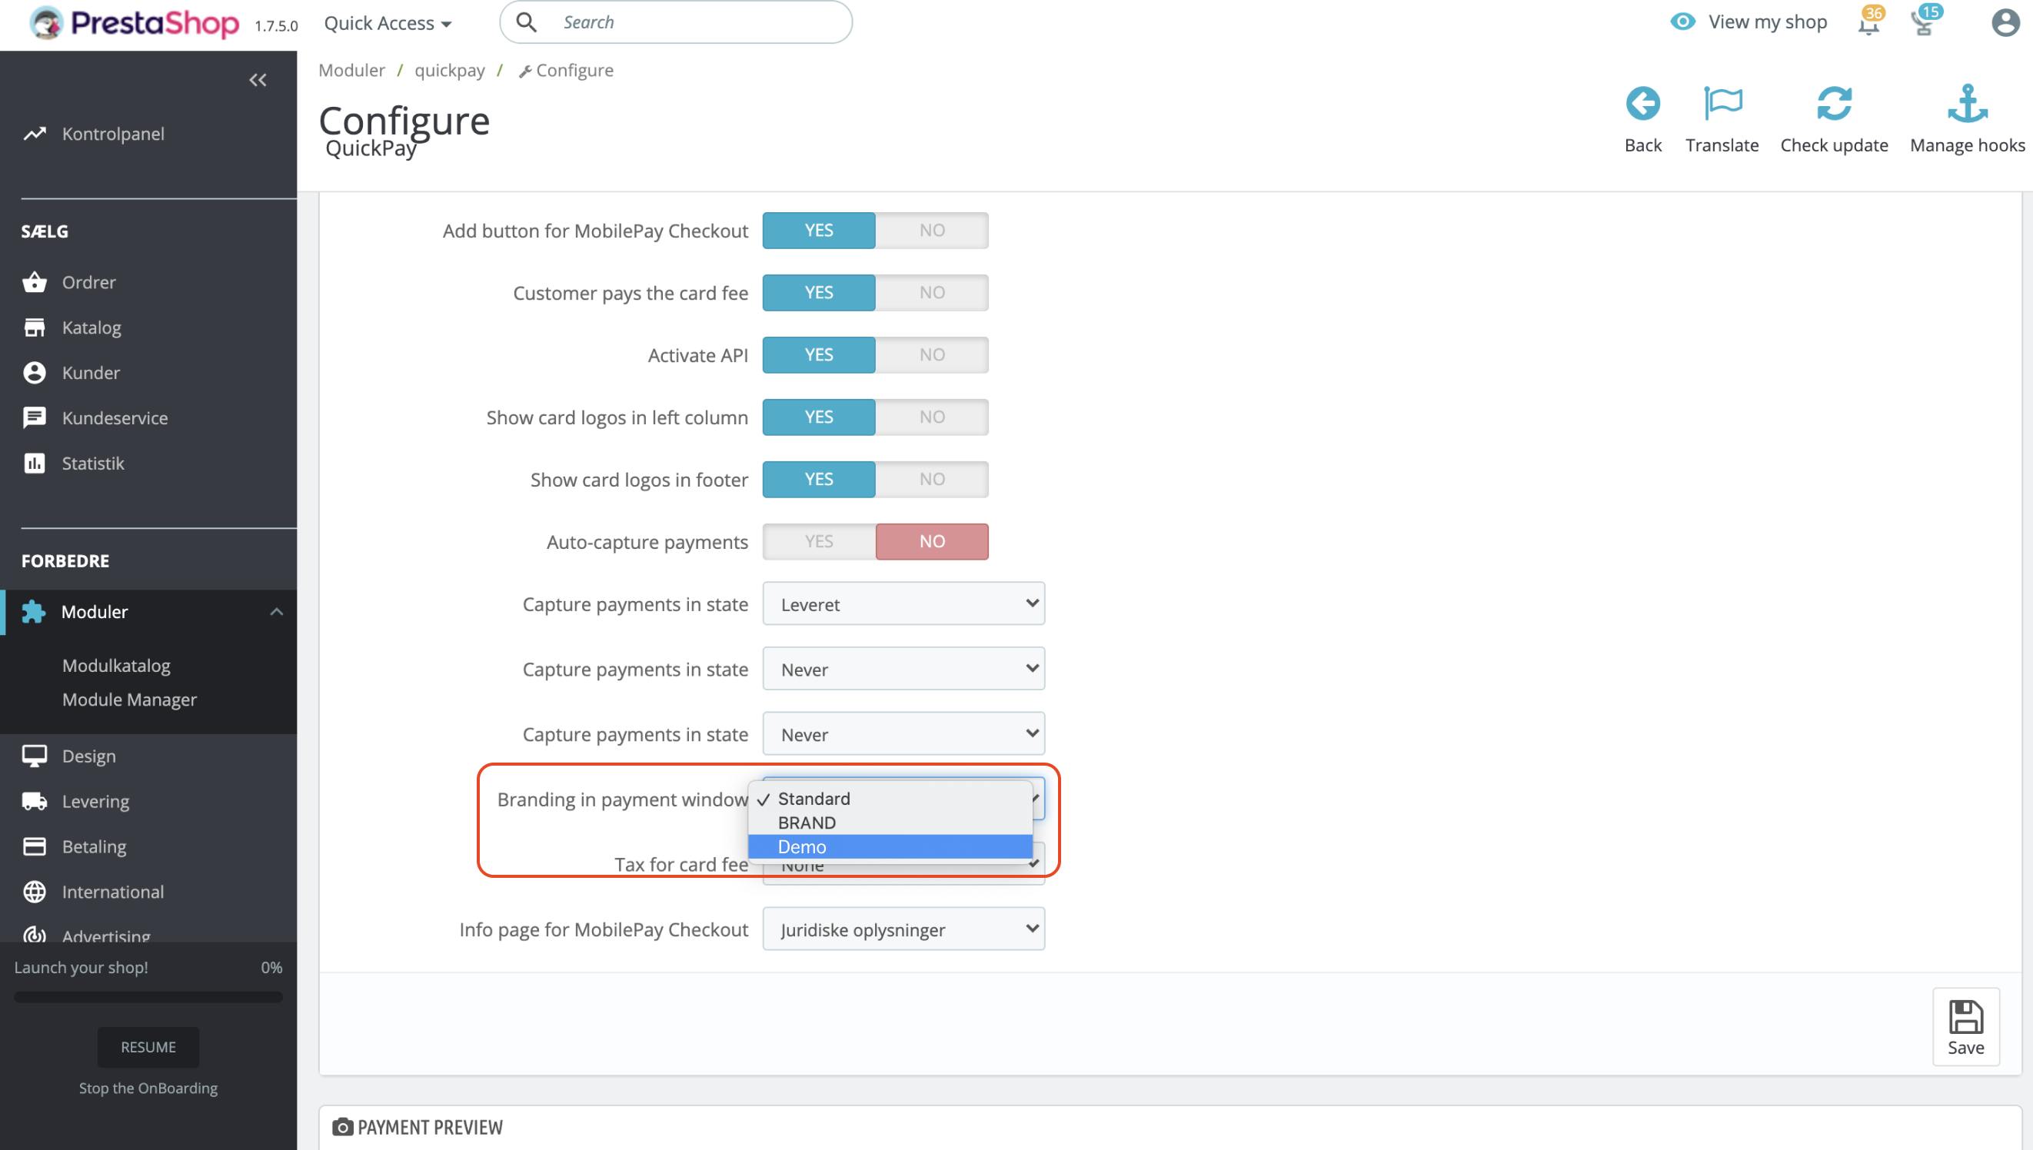
Task: Click Stop the OnBoarding link
Action: click(x=148, y=1088)
